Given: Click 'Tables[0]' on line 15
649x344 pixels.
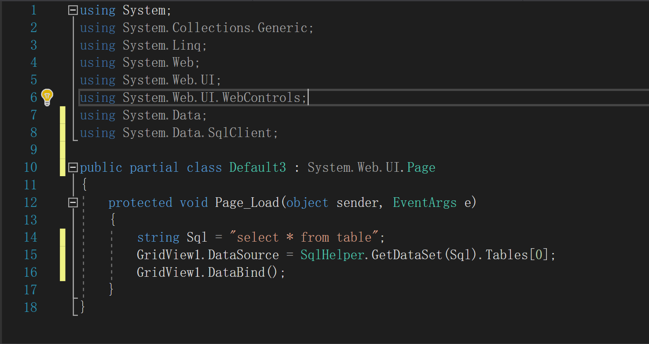Looking at the screenshot, I should click(x=517, y=255).
